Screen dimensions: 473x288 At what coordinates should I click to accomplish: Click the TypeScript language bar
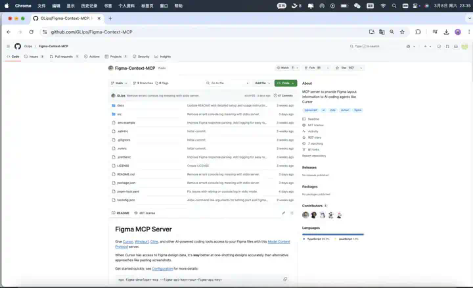coord(332,234)
